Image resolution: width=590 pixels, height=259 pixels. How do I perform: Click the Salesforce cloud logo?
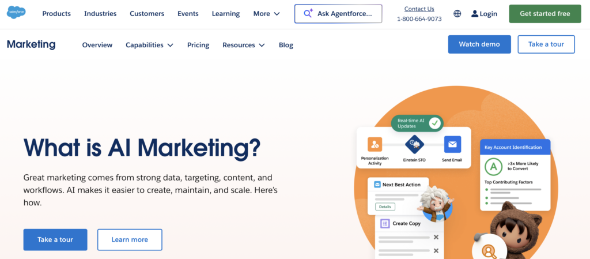(x=16, y=13)
